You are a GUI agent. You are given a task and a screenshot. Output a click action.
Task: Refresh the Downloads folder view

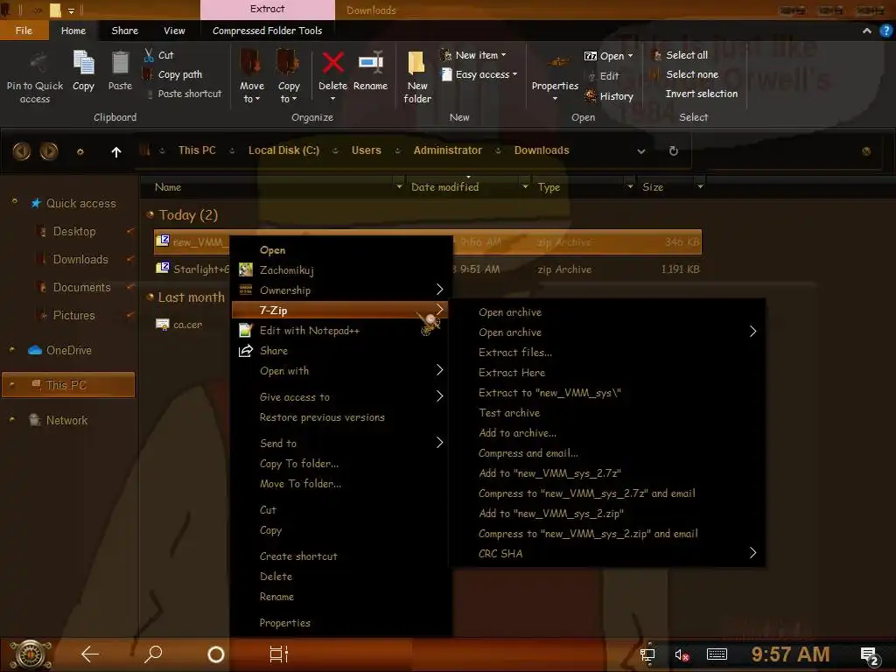673,150
